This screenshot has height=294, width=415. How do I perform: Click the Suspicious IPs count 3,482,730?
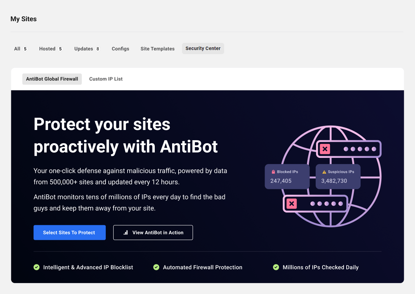(334, 181)
